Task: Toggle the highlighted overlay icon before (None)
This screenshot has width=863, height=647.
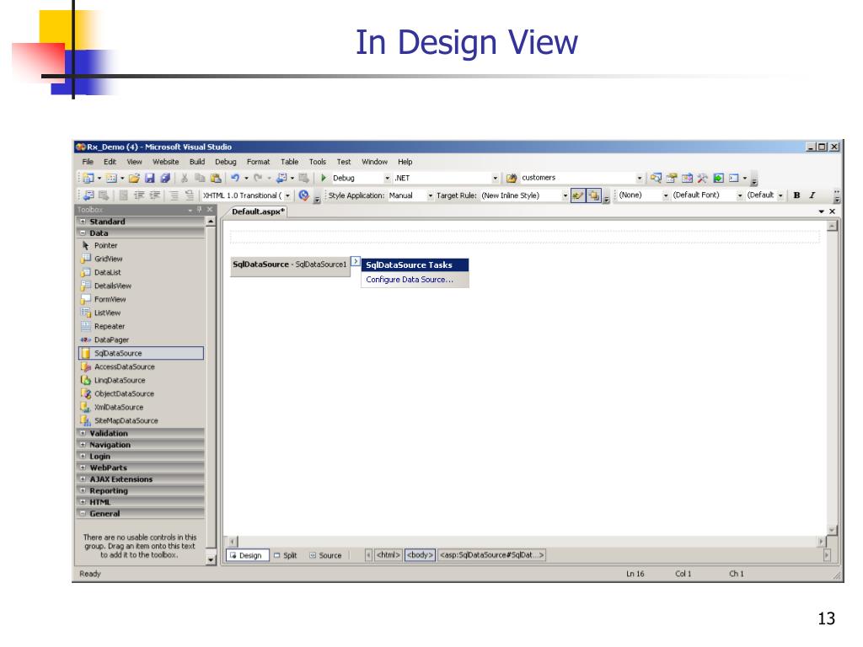Action: (594, 195)
